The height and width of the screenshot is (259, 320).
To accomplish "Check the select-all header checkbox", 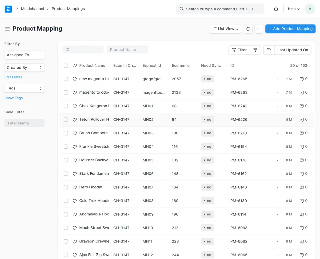I will 66,66.
